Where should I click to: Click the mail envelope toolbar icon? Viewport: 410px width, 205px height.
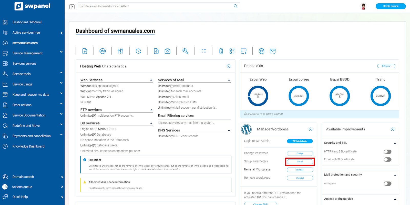[273, 51]
